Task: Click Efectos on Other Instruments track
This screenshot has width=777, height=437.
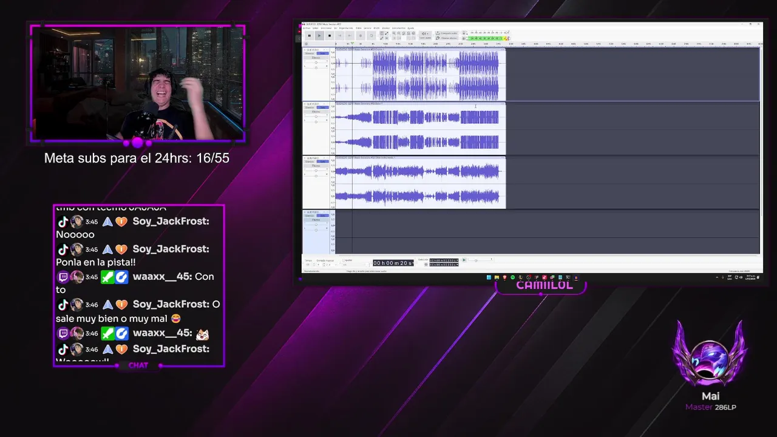Action: coord(316,166)
